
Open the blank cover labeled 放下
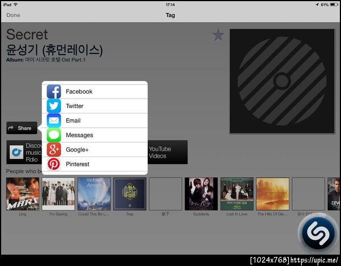pyautogui.click(x=165, y=194)
